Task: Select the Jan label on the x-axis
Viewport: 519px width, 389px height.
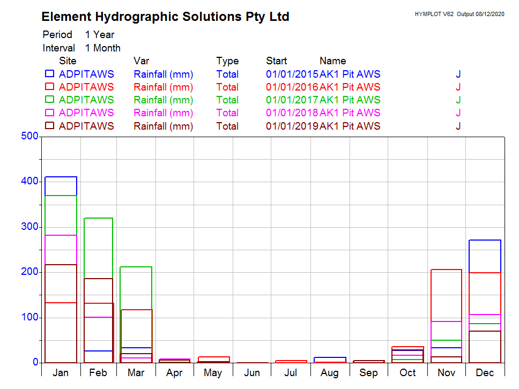Action: coord(61,373)
